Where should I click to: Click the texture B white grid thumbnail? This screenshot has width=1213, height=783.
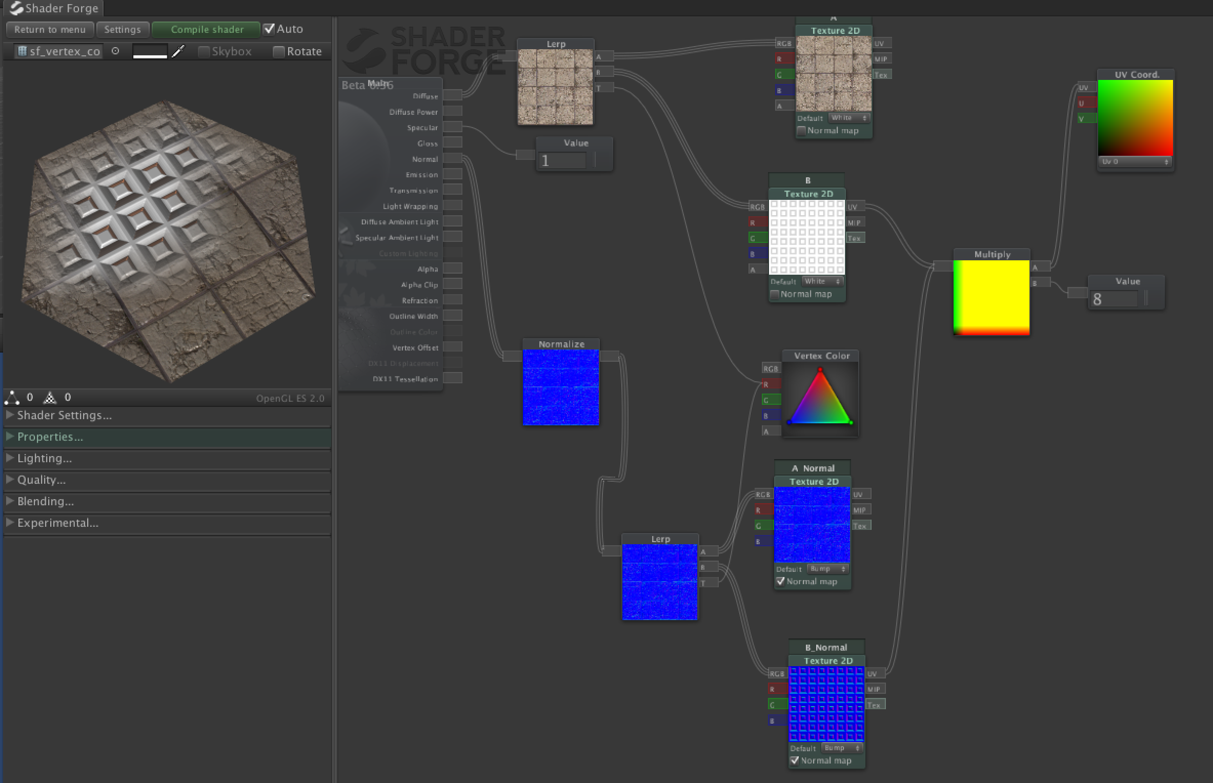(807, 237)
